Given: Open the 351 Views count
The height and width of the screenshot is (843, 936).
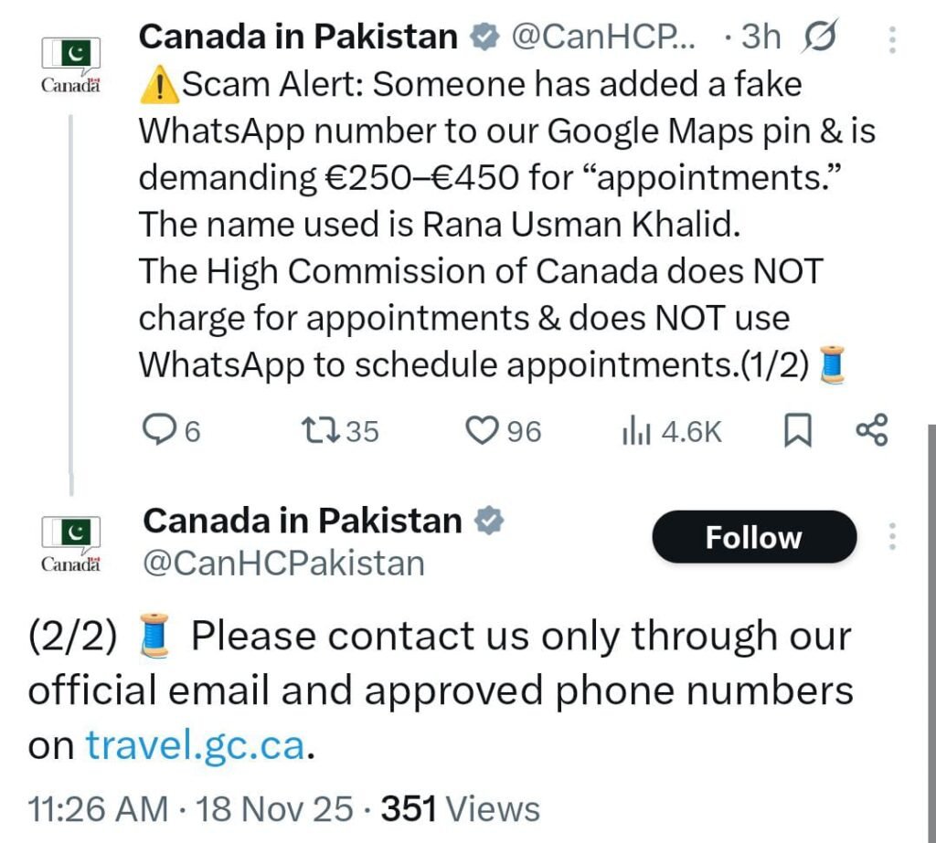Looking at the screenshot, I should point(460,808).
